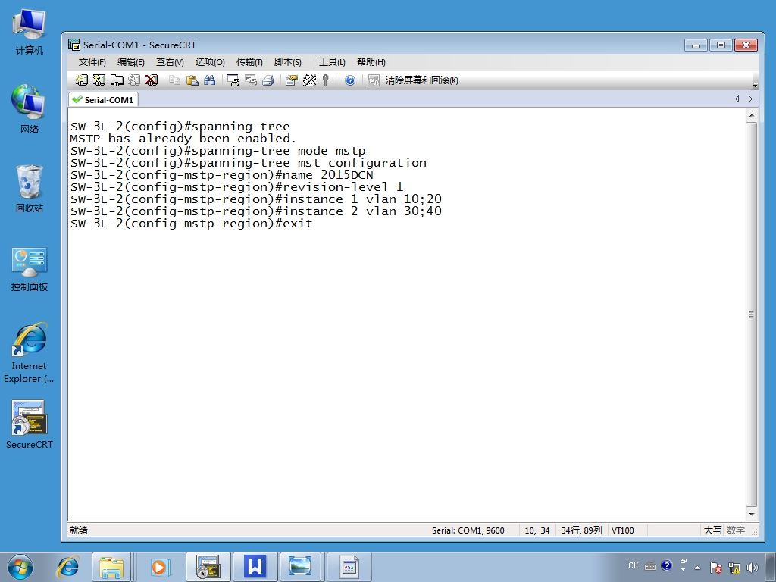Open the 帮助(H) menu

pyautogui.click(x=371, y=62)
